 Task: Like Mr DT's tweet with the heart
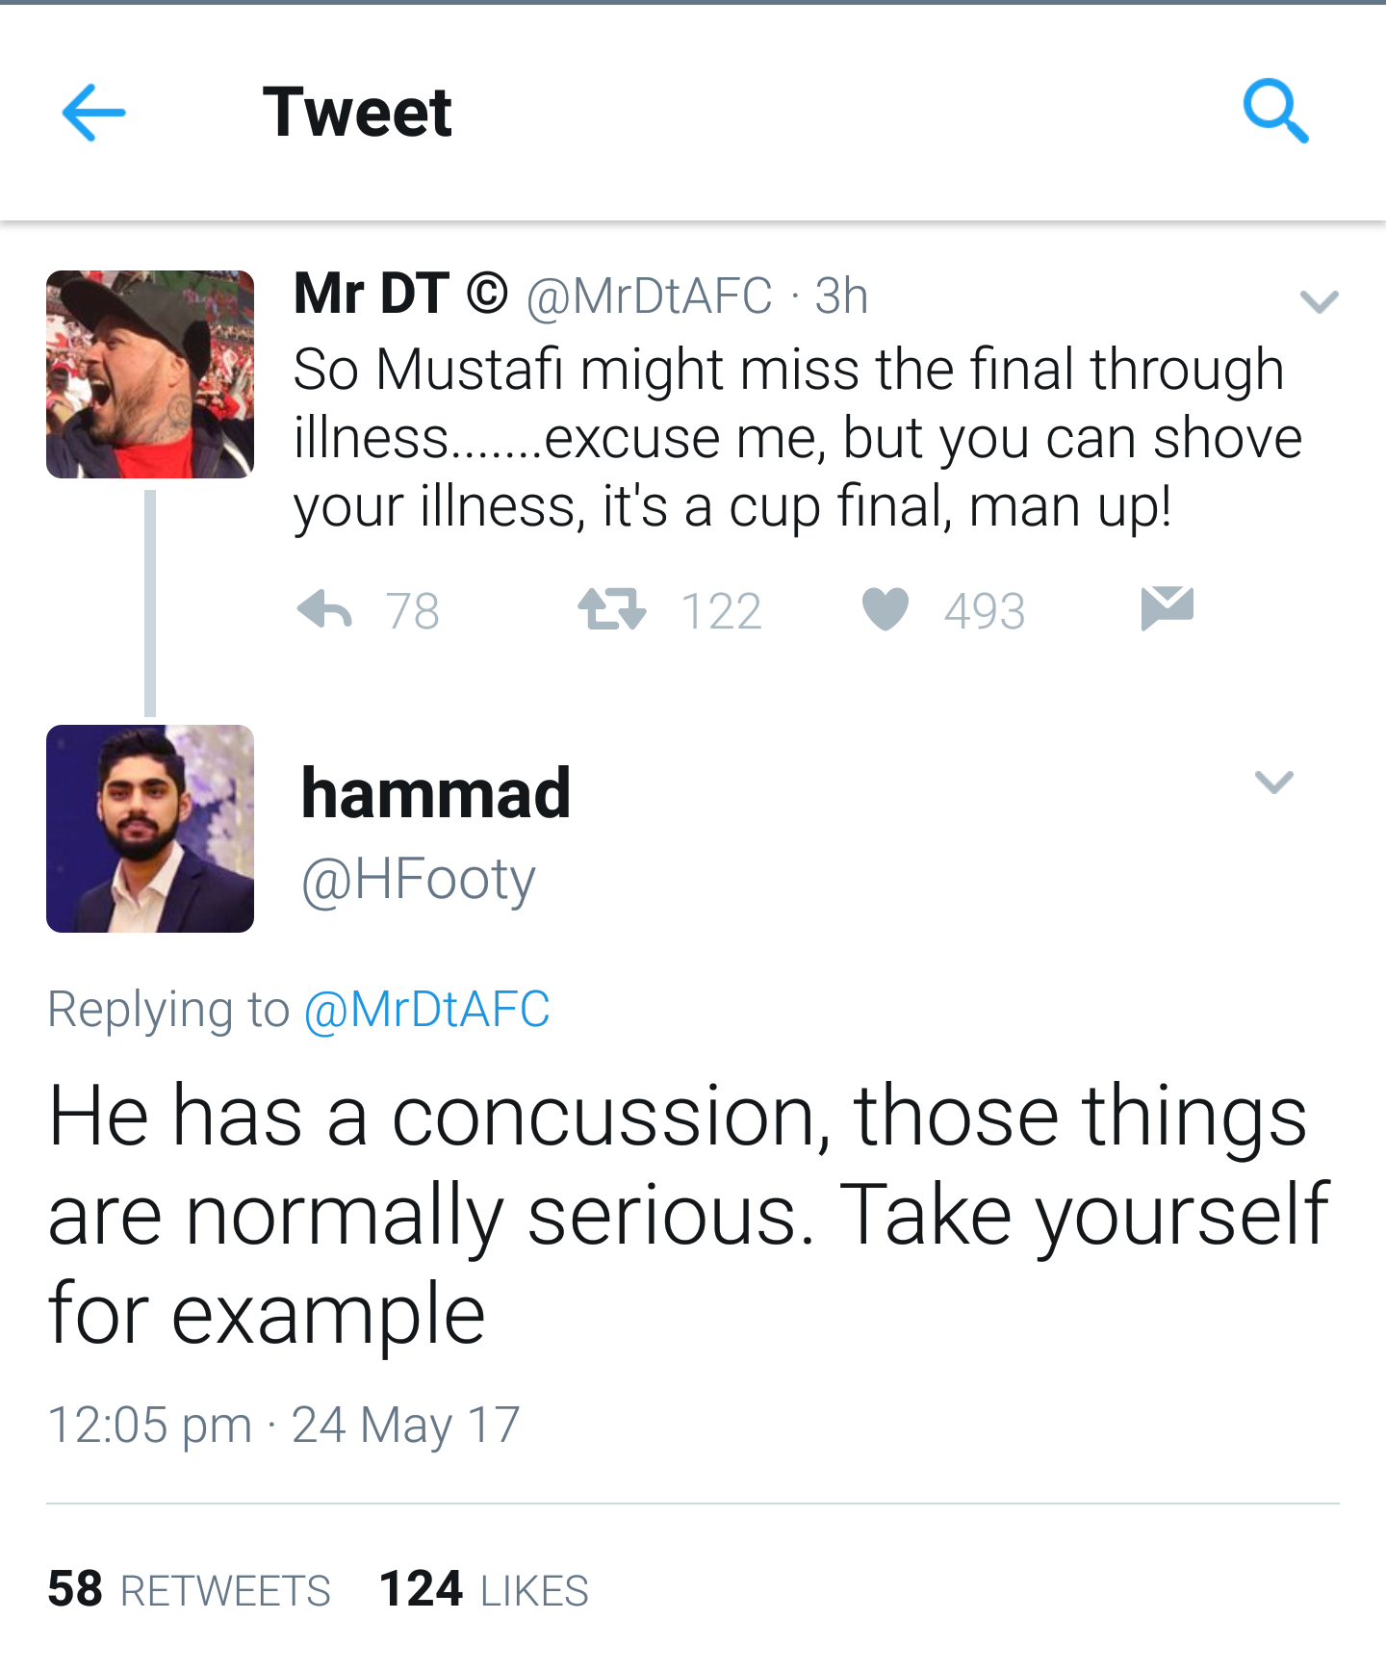click(x=885, y=609)
